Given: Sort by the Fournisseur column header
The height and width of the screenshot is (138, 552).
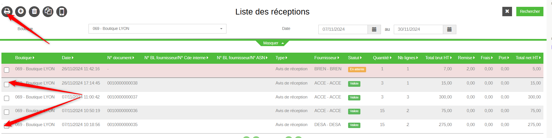Looking at the screenshot, I should 327,58.
